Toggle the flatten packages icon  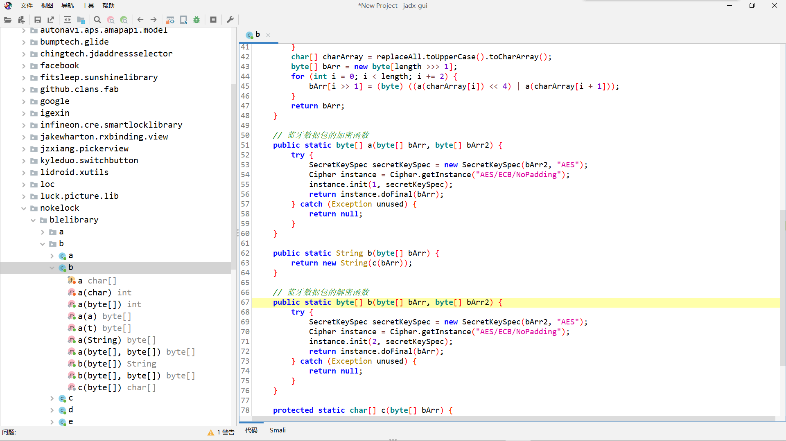(x=81, y=20)
